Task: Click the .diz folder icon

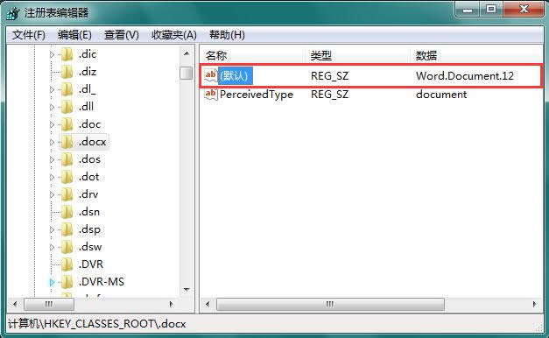Action: tap(67, 72)
